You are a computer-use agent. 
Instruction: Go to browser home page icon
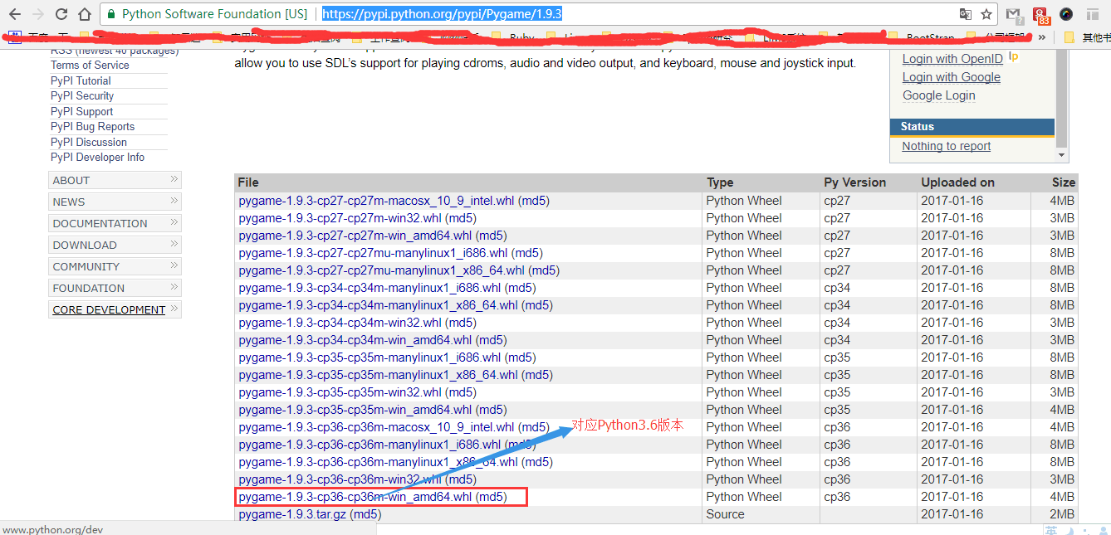point(84,14)
